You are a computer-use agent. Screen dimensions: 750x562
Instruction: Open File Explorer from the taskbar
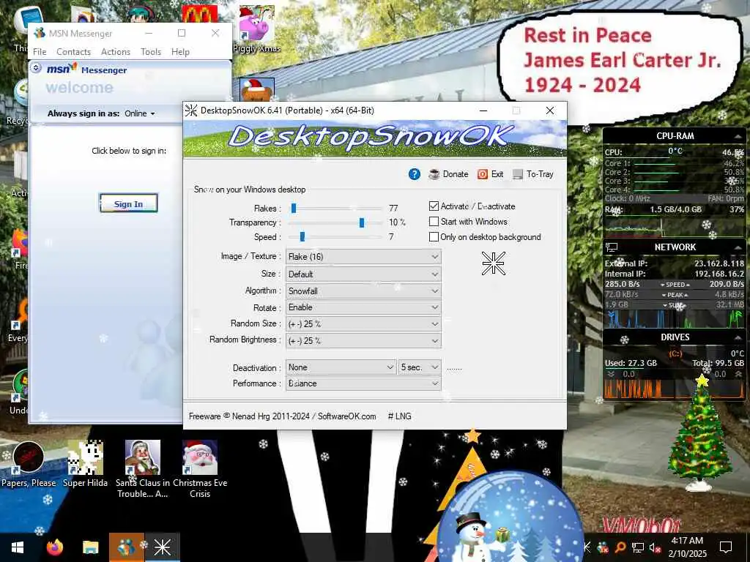pyautogui.click(x=90, y=547)
